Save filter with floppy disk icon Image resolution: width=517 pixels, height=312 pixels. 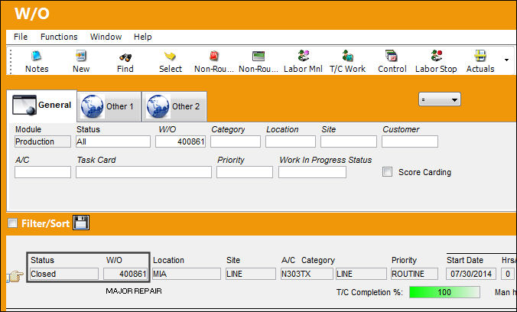(81, 223)
